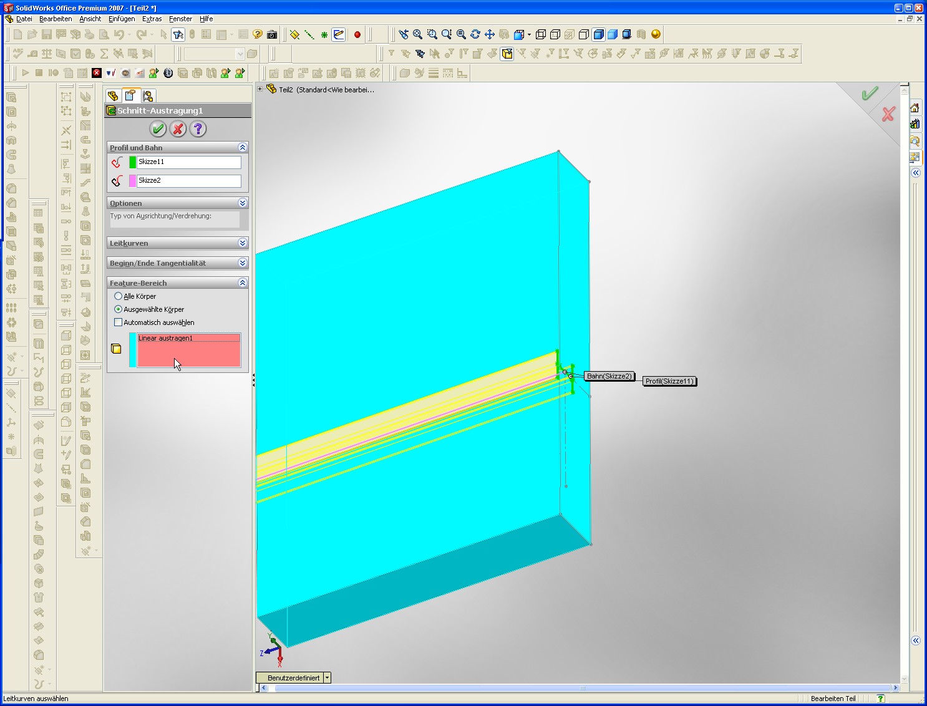Click the Skizze11 profile selection field
The width and height of the screenshot is (927, 706).
pyautogui.click(x=188, y=162)
